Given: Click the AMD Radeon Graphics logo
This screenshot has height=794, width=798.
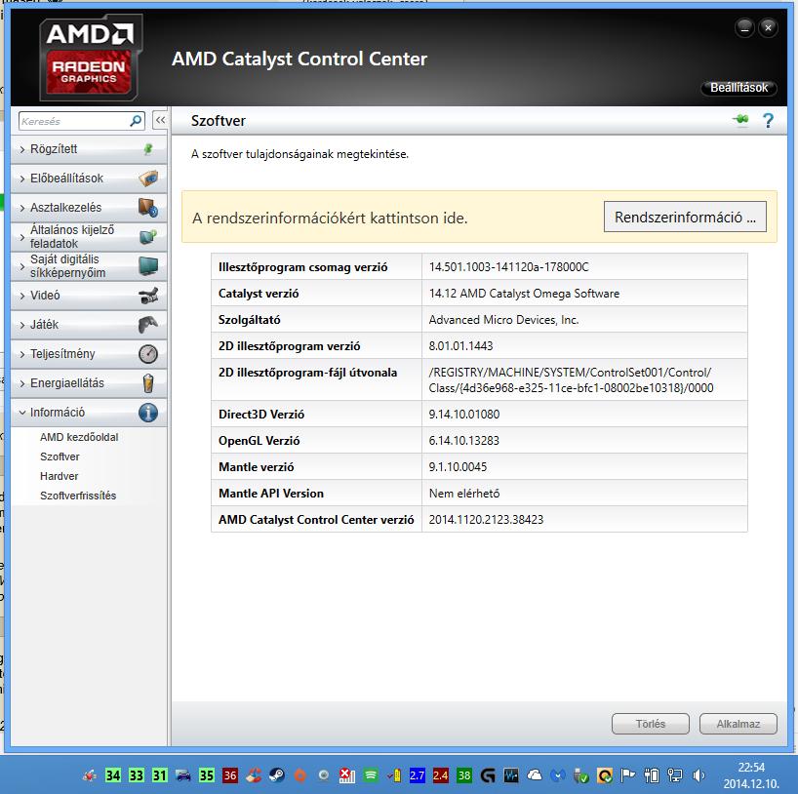Looking at the screenshot, I should click(91, 57).
